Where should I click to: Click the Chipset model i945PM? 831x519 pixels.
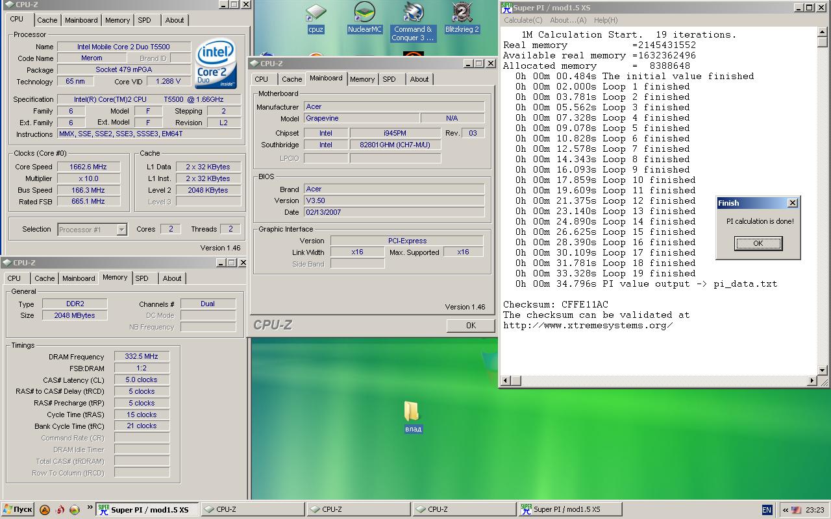tap(395, 133)
